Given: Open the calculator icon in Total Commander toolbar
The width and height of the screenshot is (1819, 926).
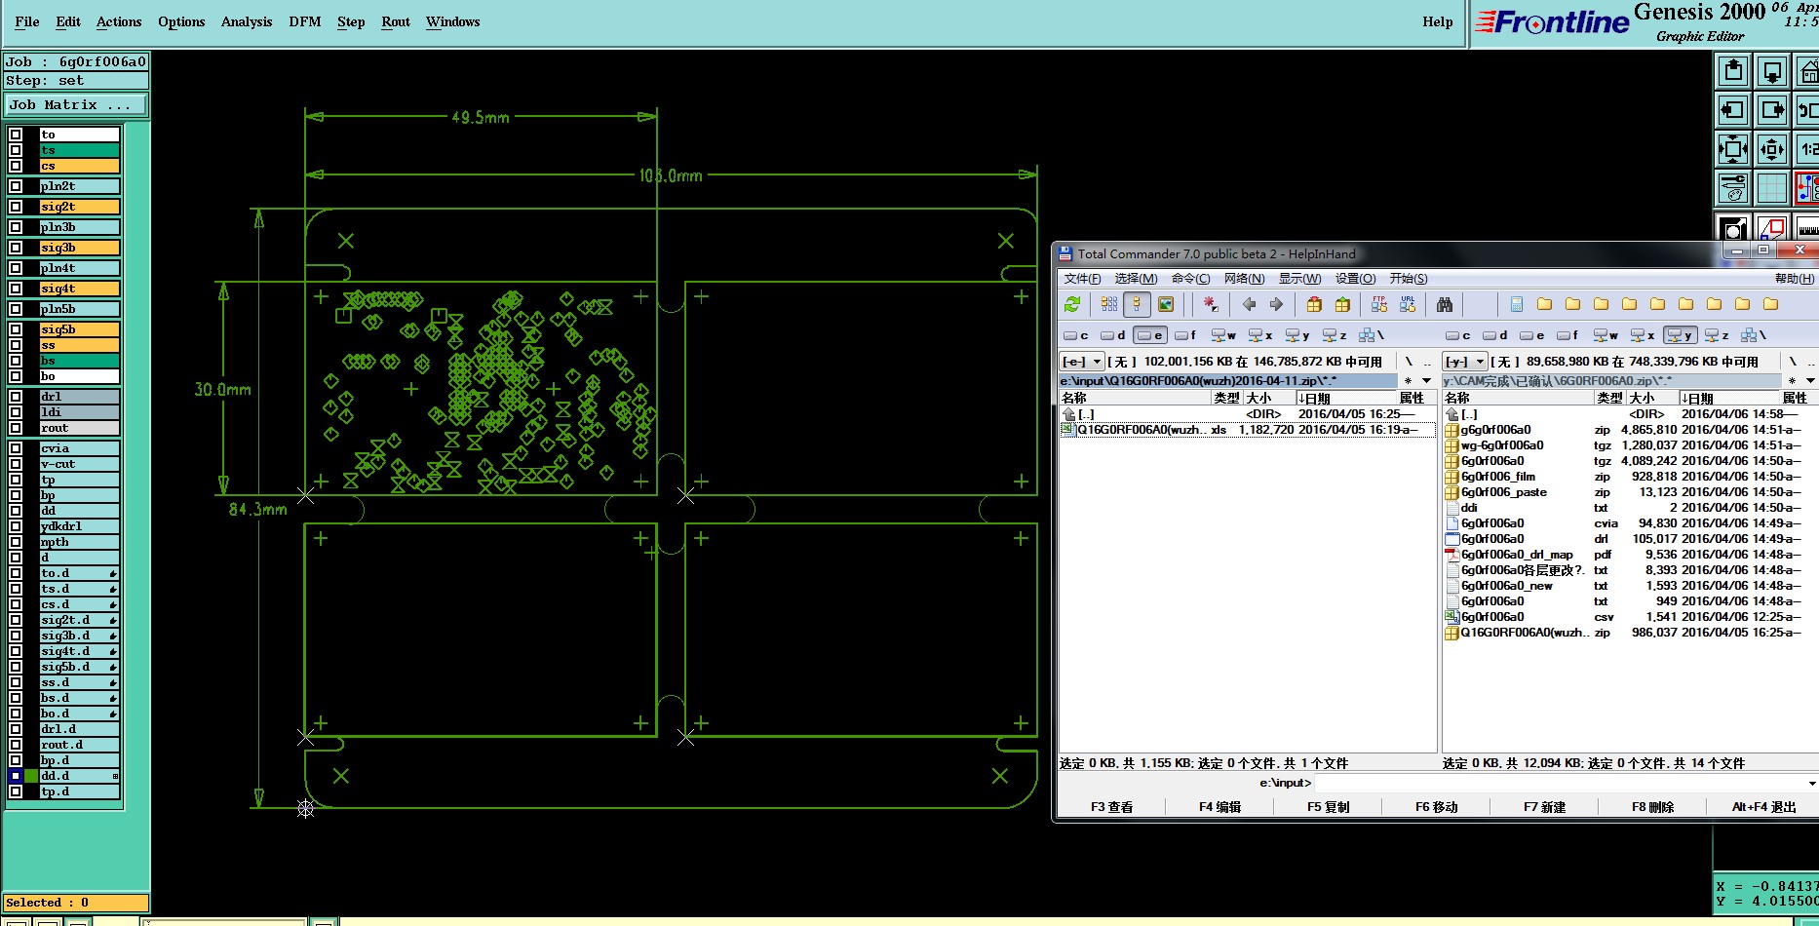Looking at the screenshot, I should point(1517,305).
